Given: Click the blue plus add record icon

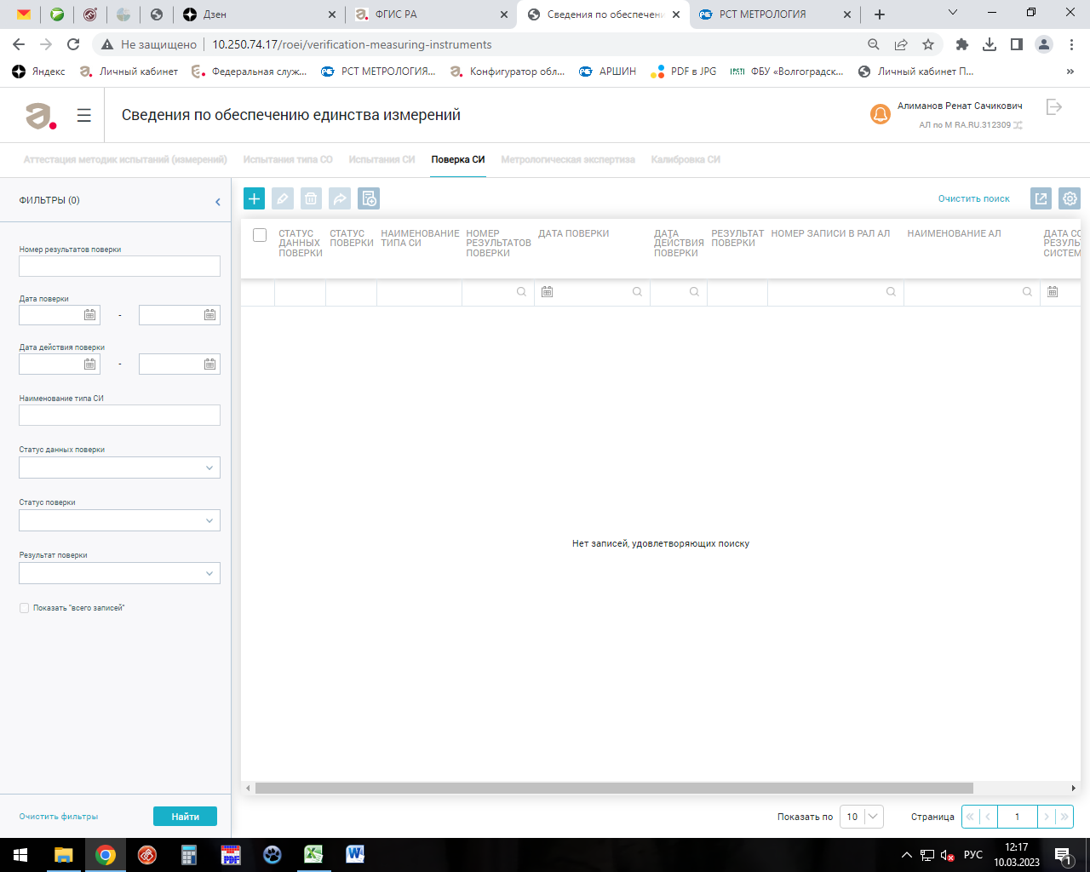Looking at the screenshot, I should pyautogui.click(x=254, y=198).
